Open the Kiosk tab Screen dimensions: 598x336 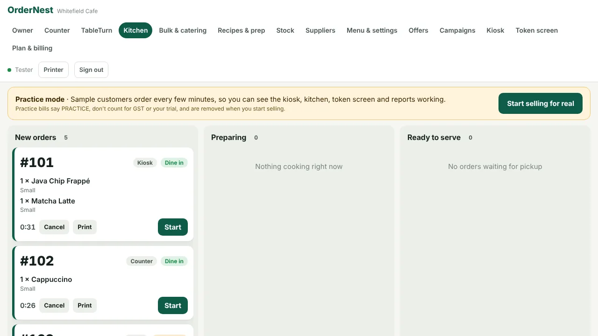pyautogui.click(x=495, y=30)
